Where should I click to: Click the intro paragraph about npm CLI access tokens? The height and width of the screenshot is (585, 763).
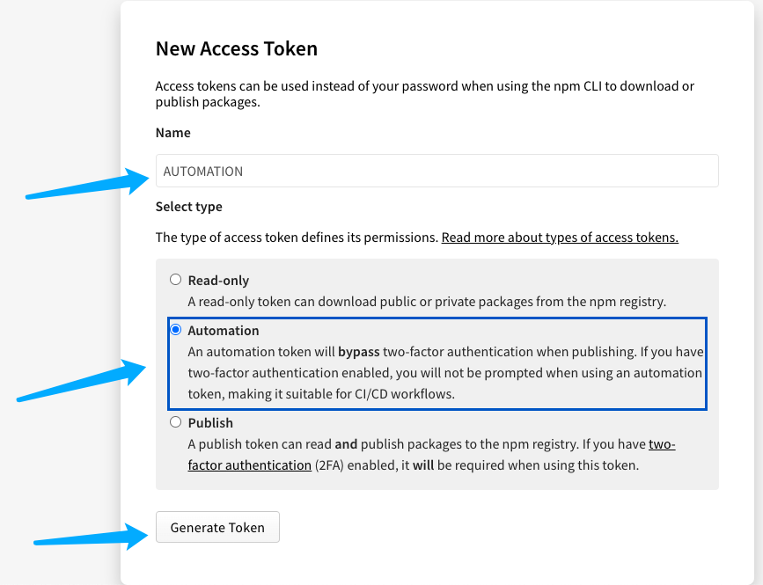[425, 94]
